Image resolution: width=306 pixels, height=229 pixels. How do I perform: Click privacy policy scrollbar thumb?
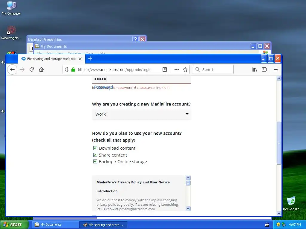click(x=188, y=183)
